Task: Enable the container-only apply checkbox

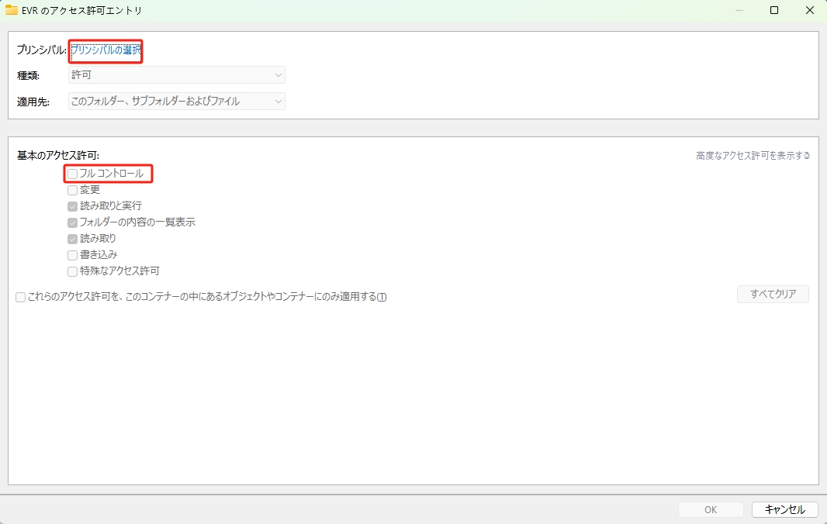Action: [21, 297]
